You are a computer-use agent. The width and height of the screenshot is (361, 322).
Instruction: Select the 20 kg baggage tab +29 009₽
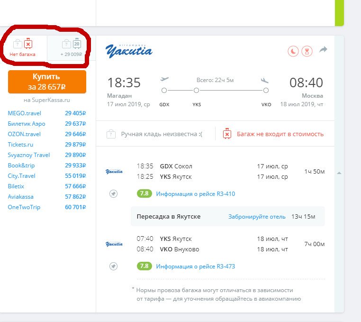point(71,48)
